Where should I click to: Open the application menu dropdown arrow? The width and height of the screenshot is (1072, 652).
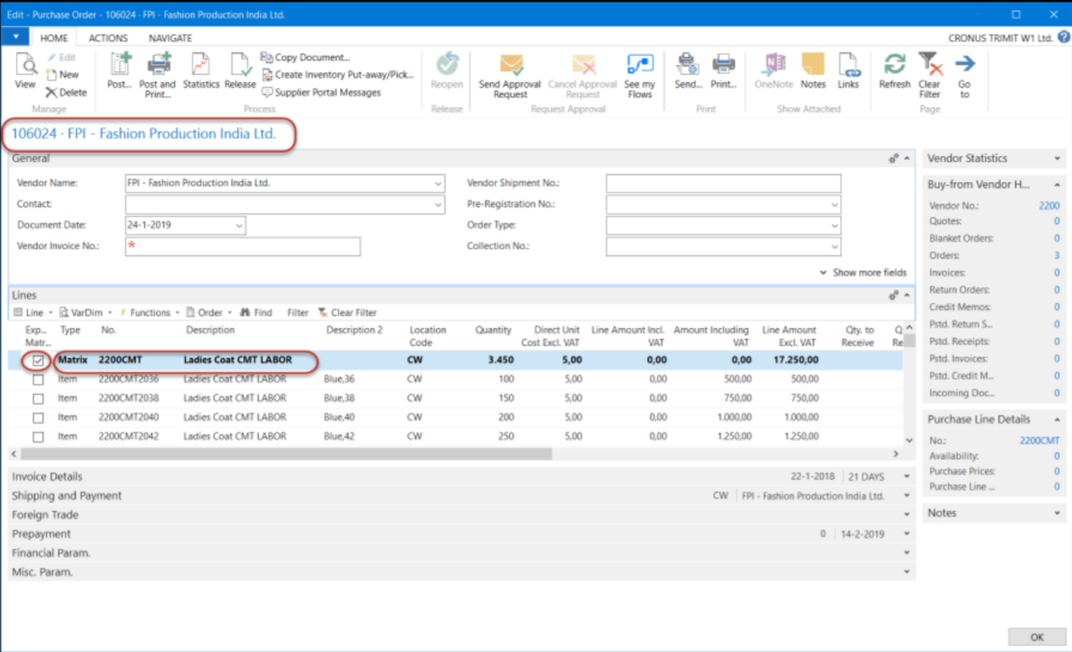click(x=16, y=38)
